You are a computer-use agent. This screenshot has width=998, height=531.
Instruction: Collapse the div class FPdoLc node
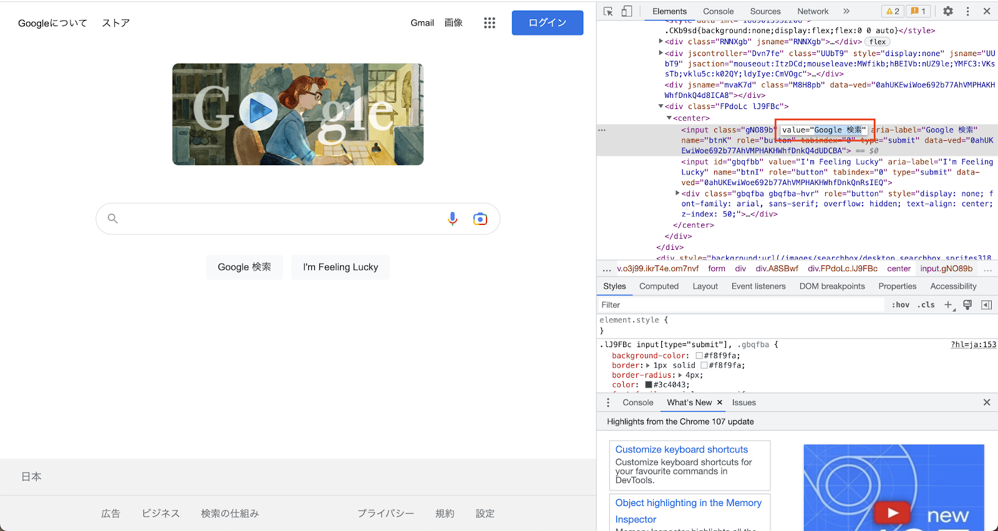click(661, 106)
